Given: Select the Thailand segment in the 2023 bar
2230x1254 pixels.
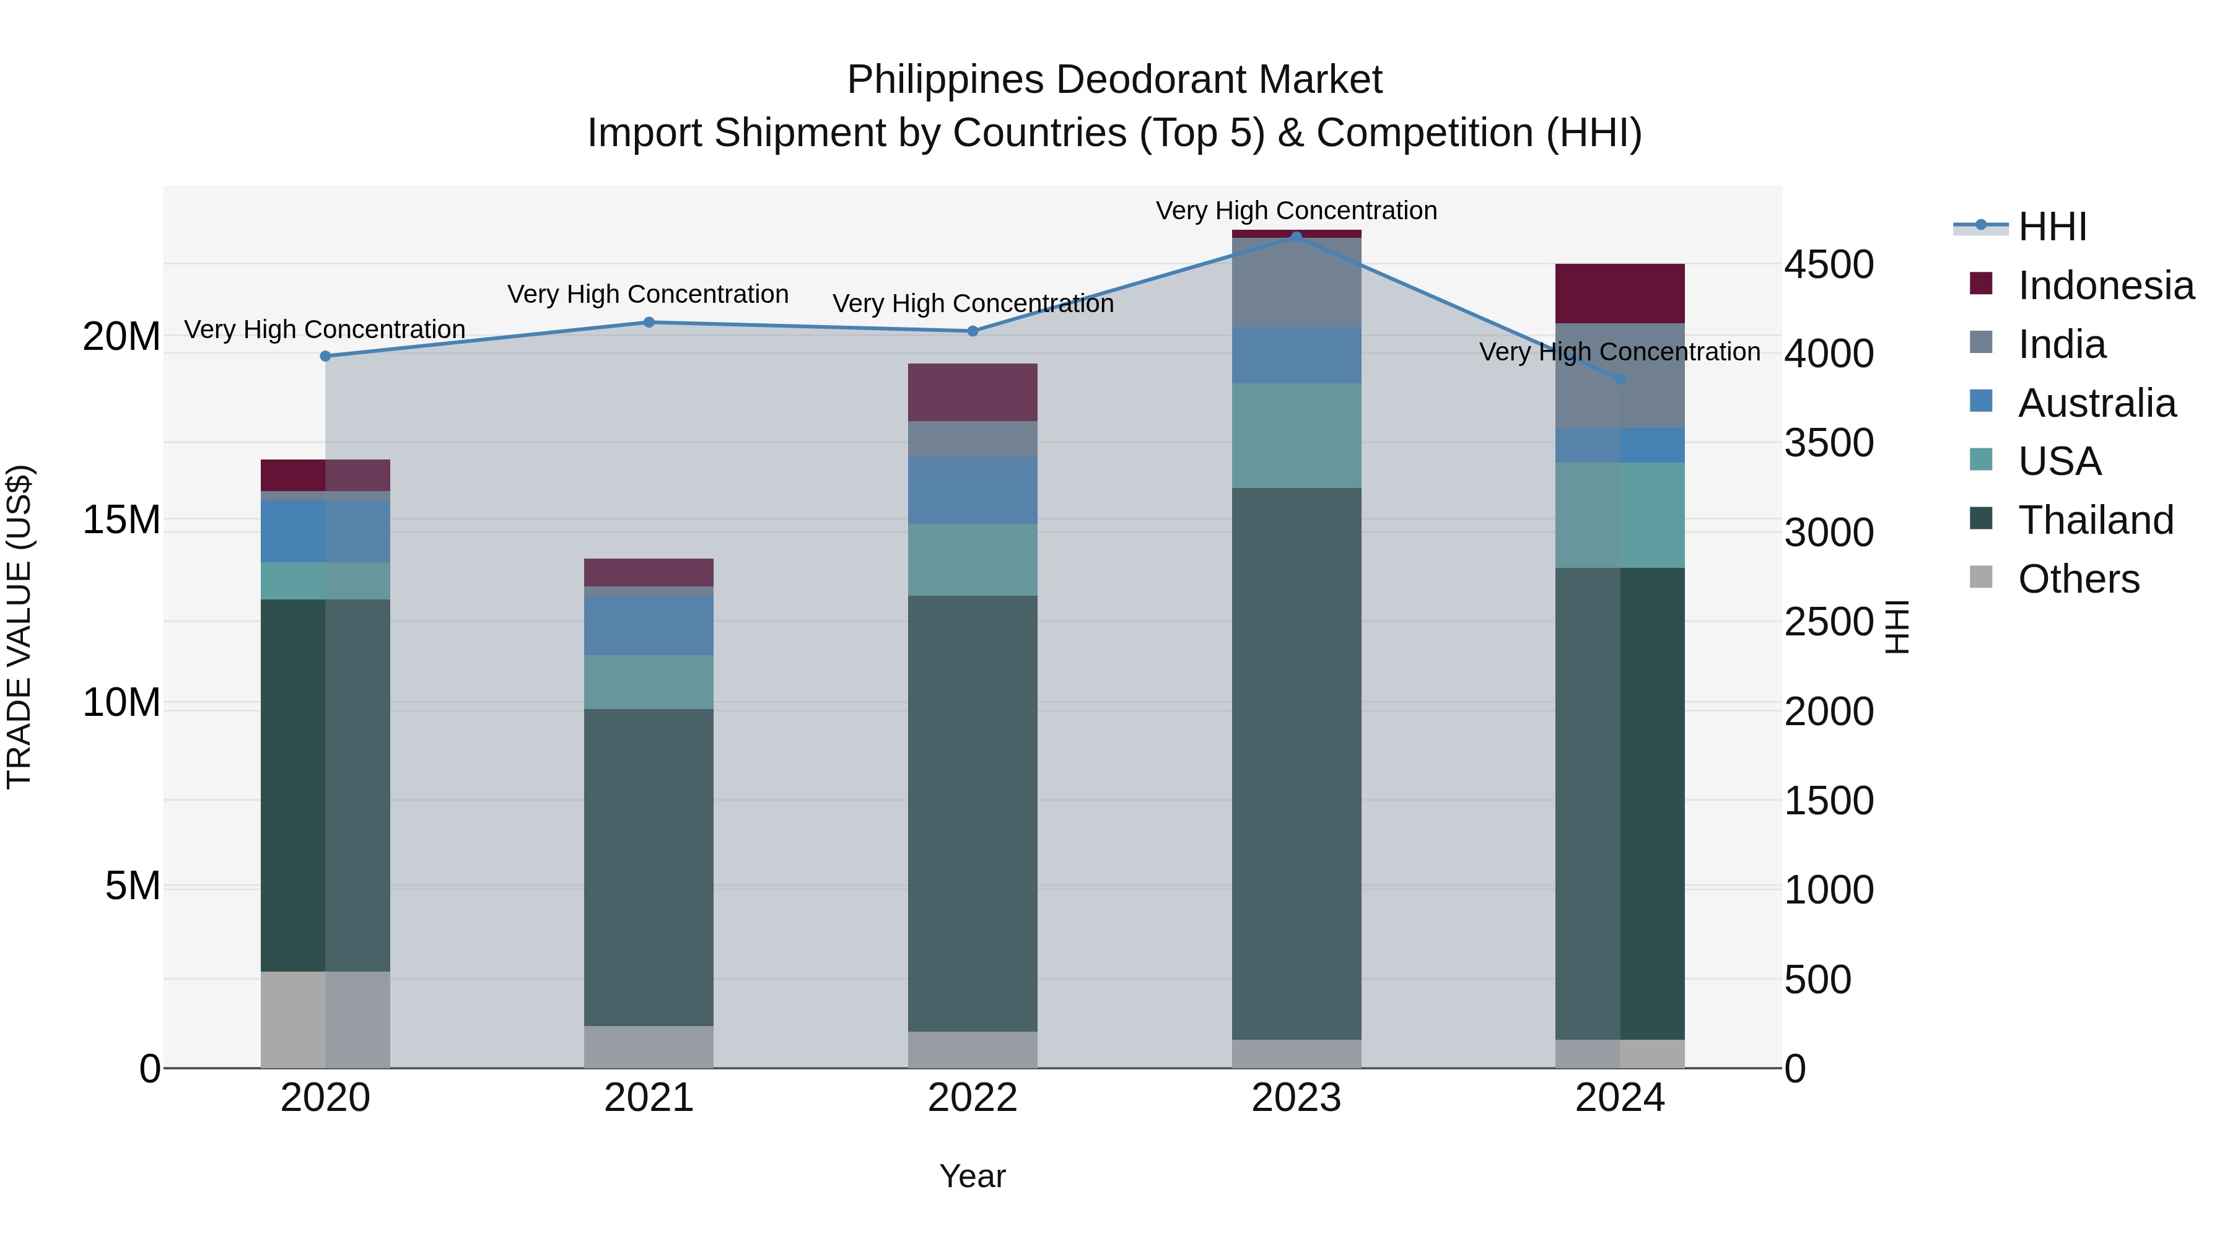Looking at the screenshot, I should [1296, 764].
